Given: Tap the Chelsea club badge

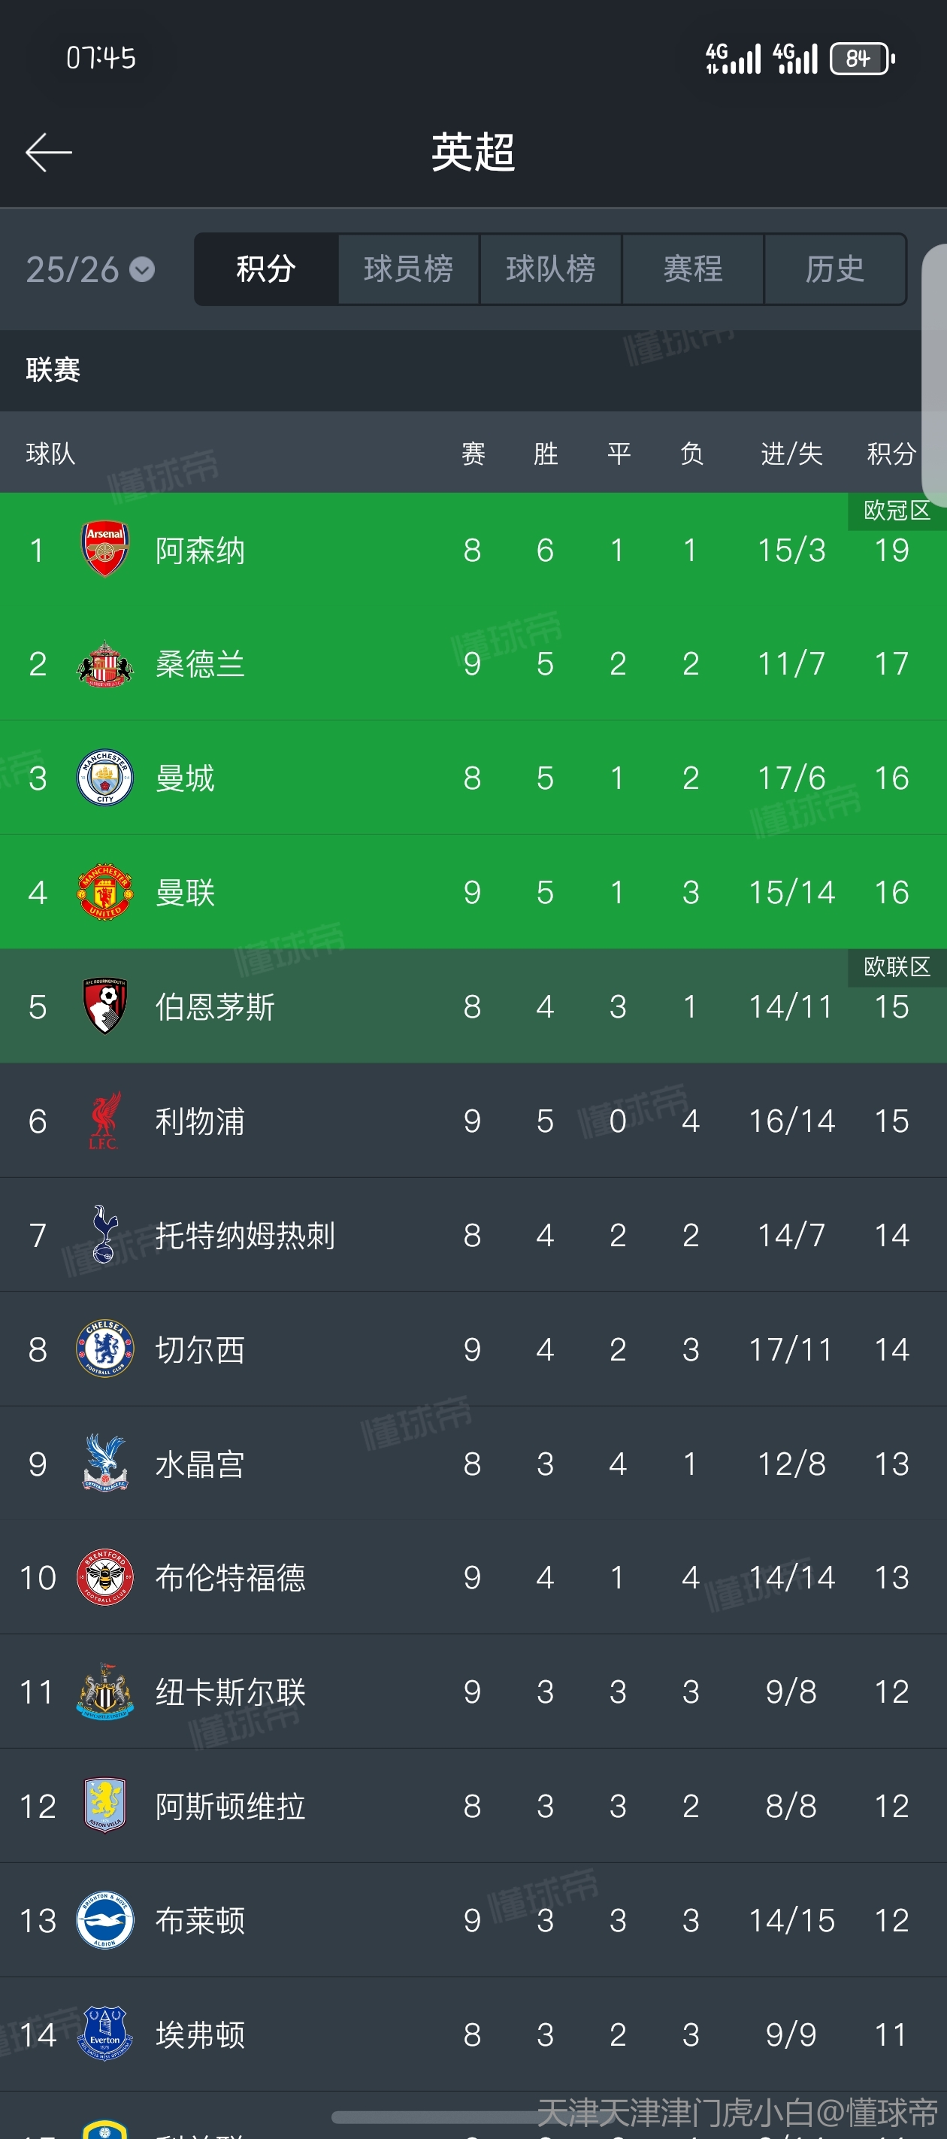Looking at the screenshot, I should 104,1349.
